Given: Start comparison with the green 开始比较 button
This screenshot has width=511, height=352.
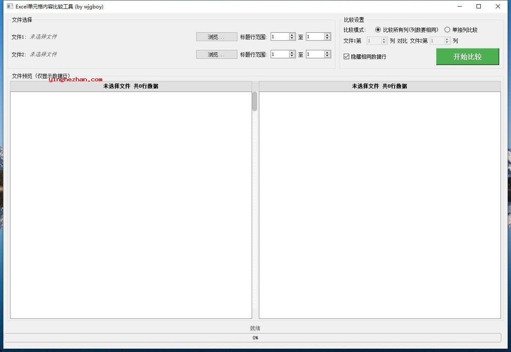Looking at the screenshot, I should click(468, 57).
